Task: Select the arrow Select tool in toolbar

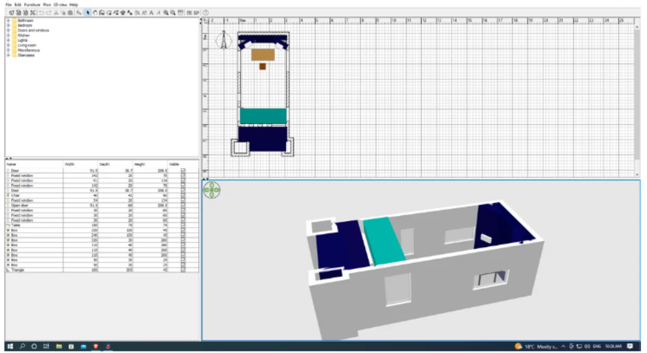Action: coord(88,12)
